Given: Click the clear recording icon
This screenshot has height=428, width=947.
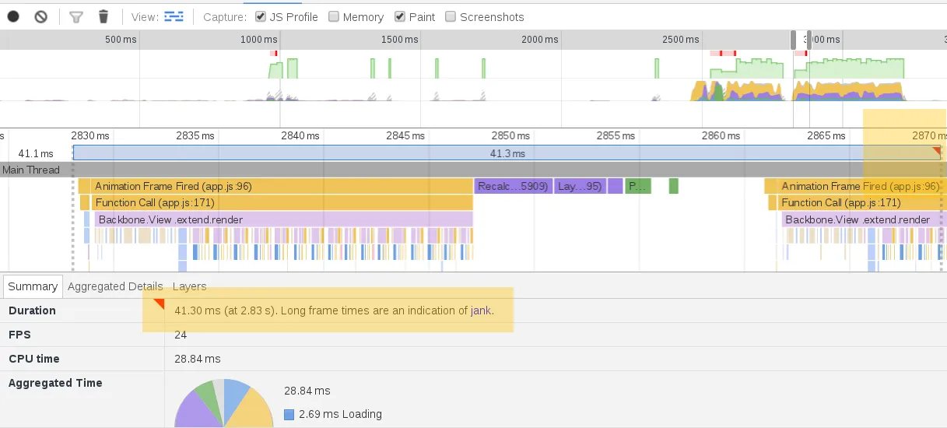Looking at the screenshot, I should tap(41, 16).
